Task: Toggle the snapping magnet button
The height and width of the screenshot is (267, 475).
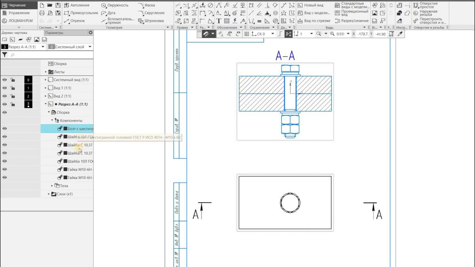Action: click(x=206, y=34)
